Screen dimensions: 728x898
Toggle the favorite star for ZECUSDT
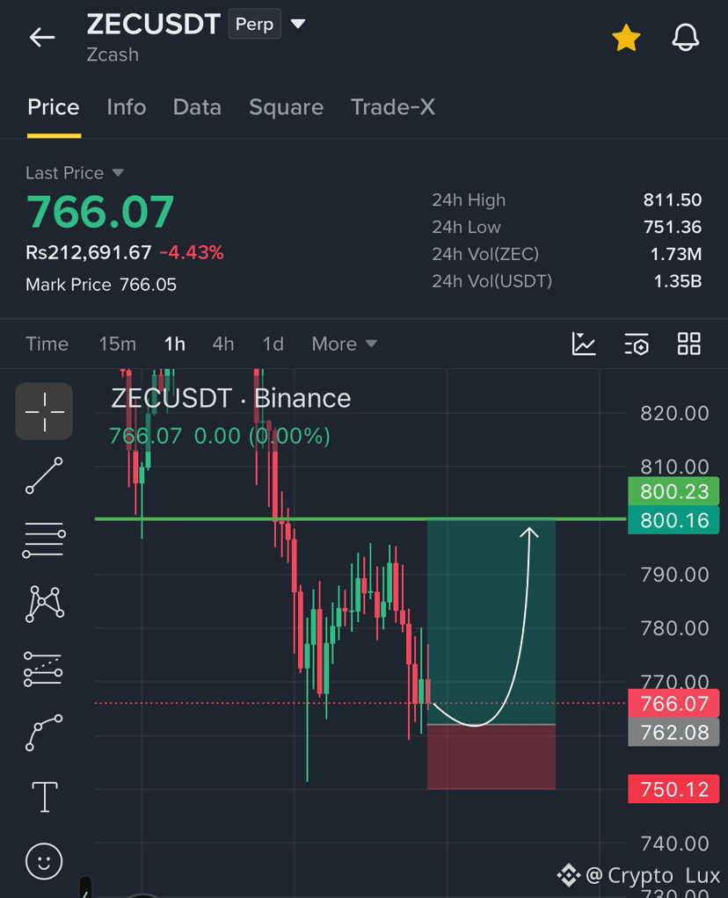[626, 38]
